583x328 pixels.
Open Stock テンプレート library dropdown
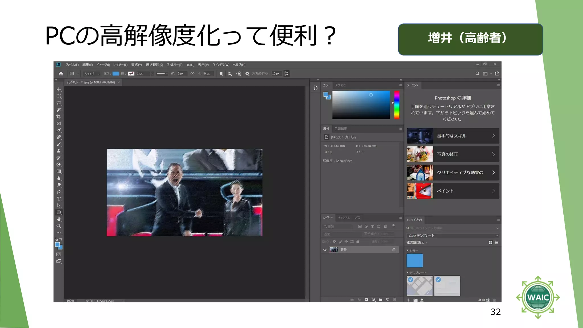(453, 235)
